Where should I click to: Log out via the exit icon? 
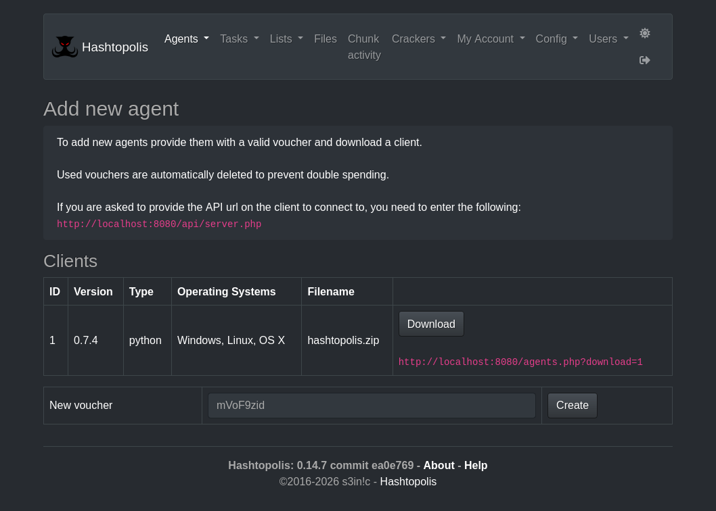tap(644, 60)
